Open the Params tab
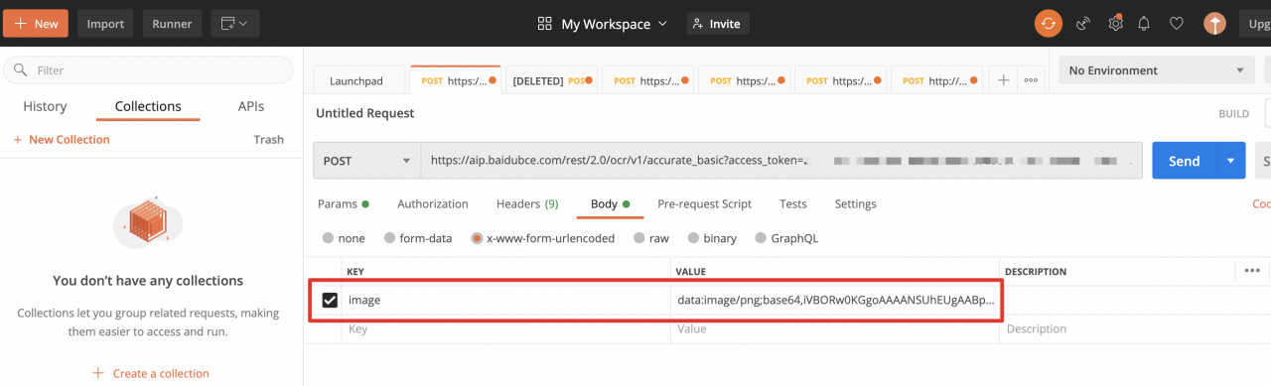The height and width of the screenshot is (386, 1271). pyautogui.click(x=344, y=203)
